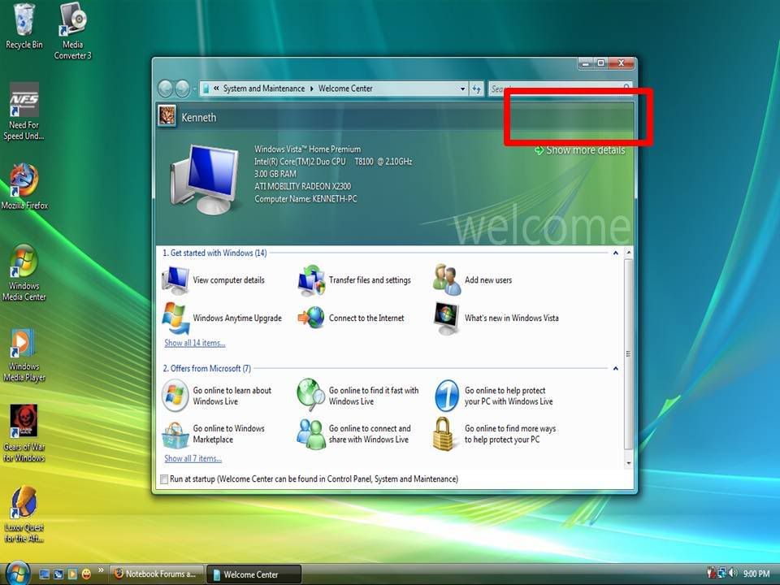The image size is (780, 585).
Task: Click Kenneth's user account picture
Action: tap(167, 116)
